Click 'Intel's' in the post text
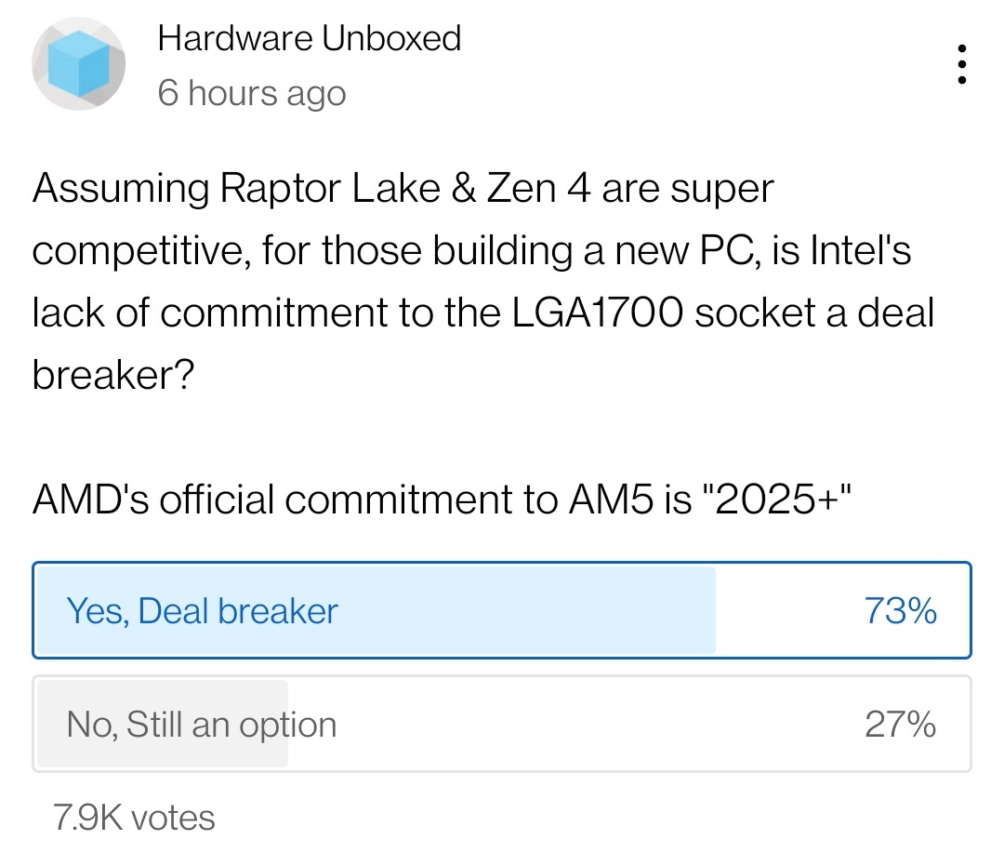The height and width of the screenshot is (866, 1004). 860,250
